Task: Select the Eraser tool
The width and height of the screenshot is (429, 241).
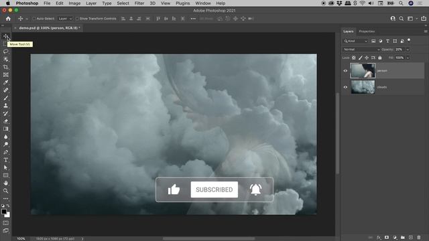Action: point(5,121)
